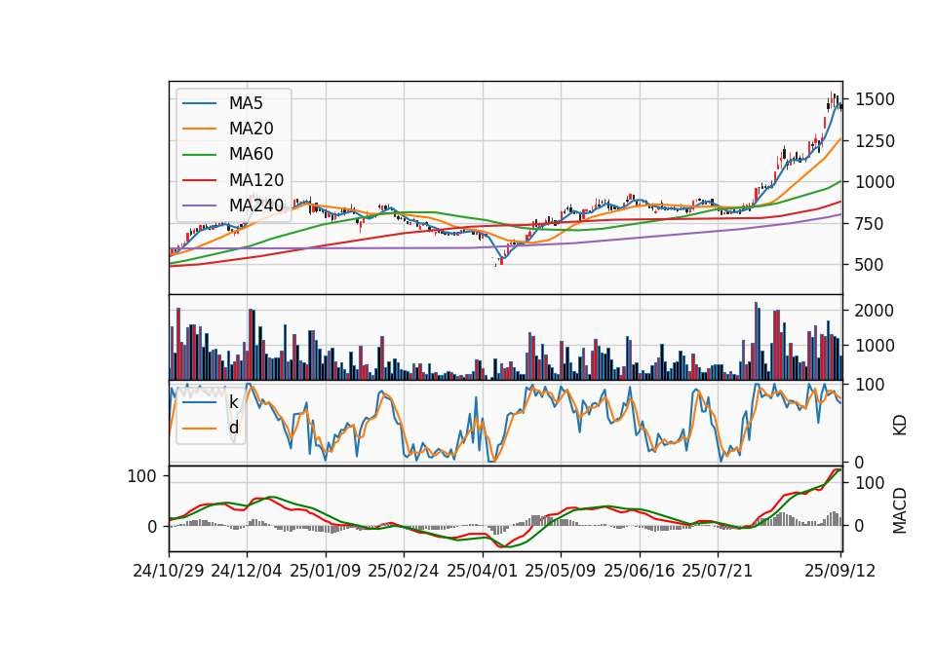This screenshot has width=936, height=672.
Task: Click the k legend label in KD panel
Action: coord(233,402)
